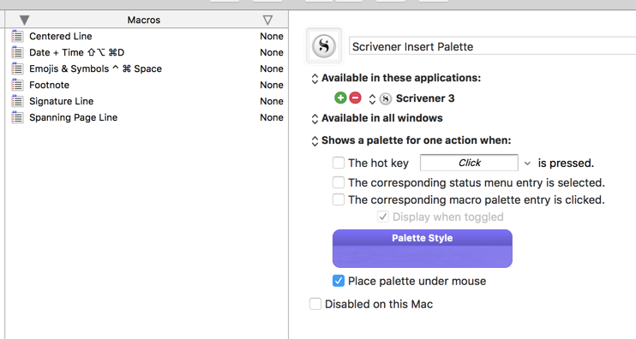Open the Available in all windows popup

point(315,119)
